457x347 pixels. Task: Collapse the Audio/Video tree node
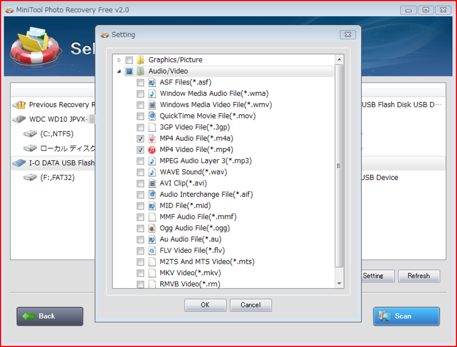119,71
